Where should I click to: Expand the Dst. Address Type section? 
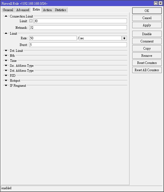[6, 71]
